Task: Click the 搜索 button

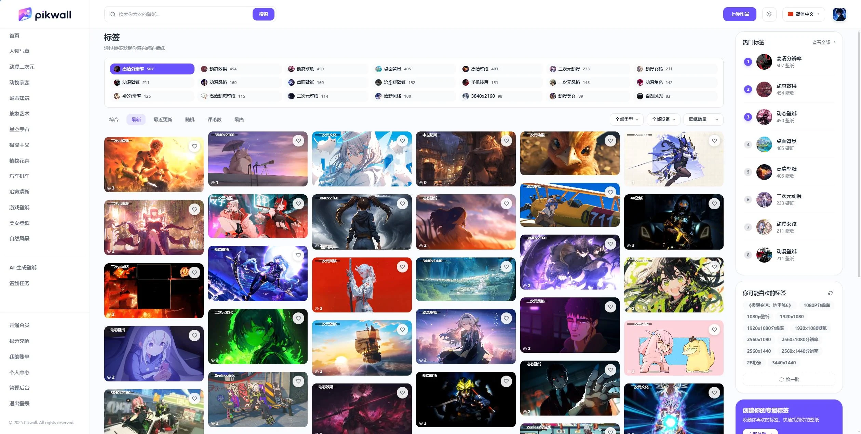Action: [x=264, y=14]
